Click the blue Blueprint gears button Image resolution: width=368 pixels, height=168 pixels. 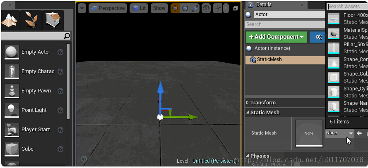318,37
